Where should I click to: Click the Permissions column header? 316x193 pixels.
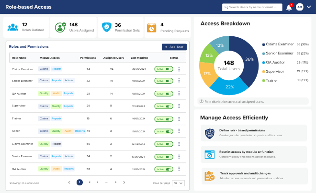click(88, 58)
